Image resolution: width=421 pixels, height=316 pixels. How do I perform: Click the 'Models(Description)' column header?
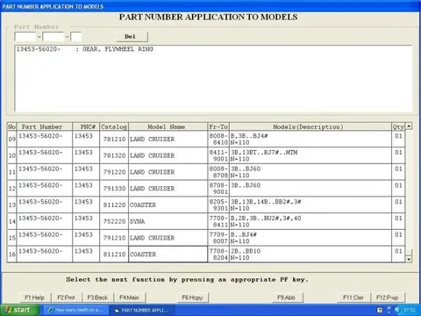click(310, 126)
